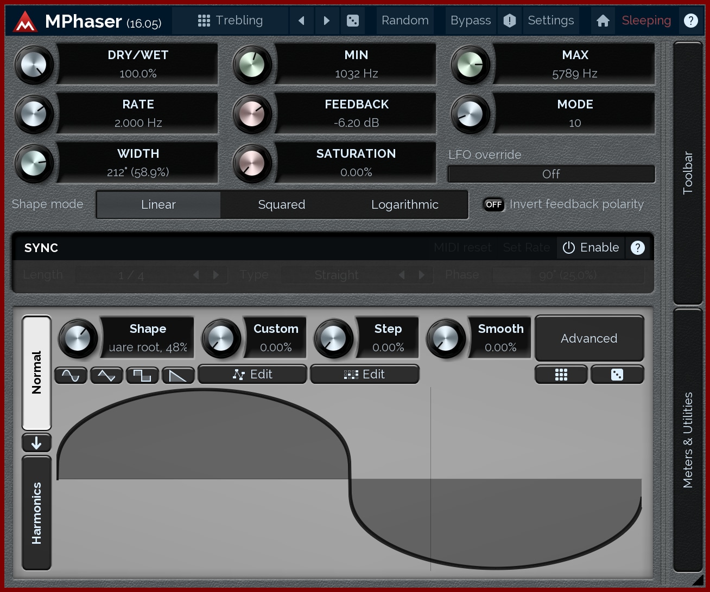The image size is (710, 592).
Task: Click the FEEDBACK knob
Action: [252, 114]
